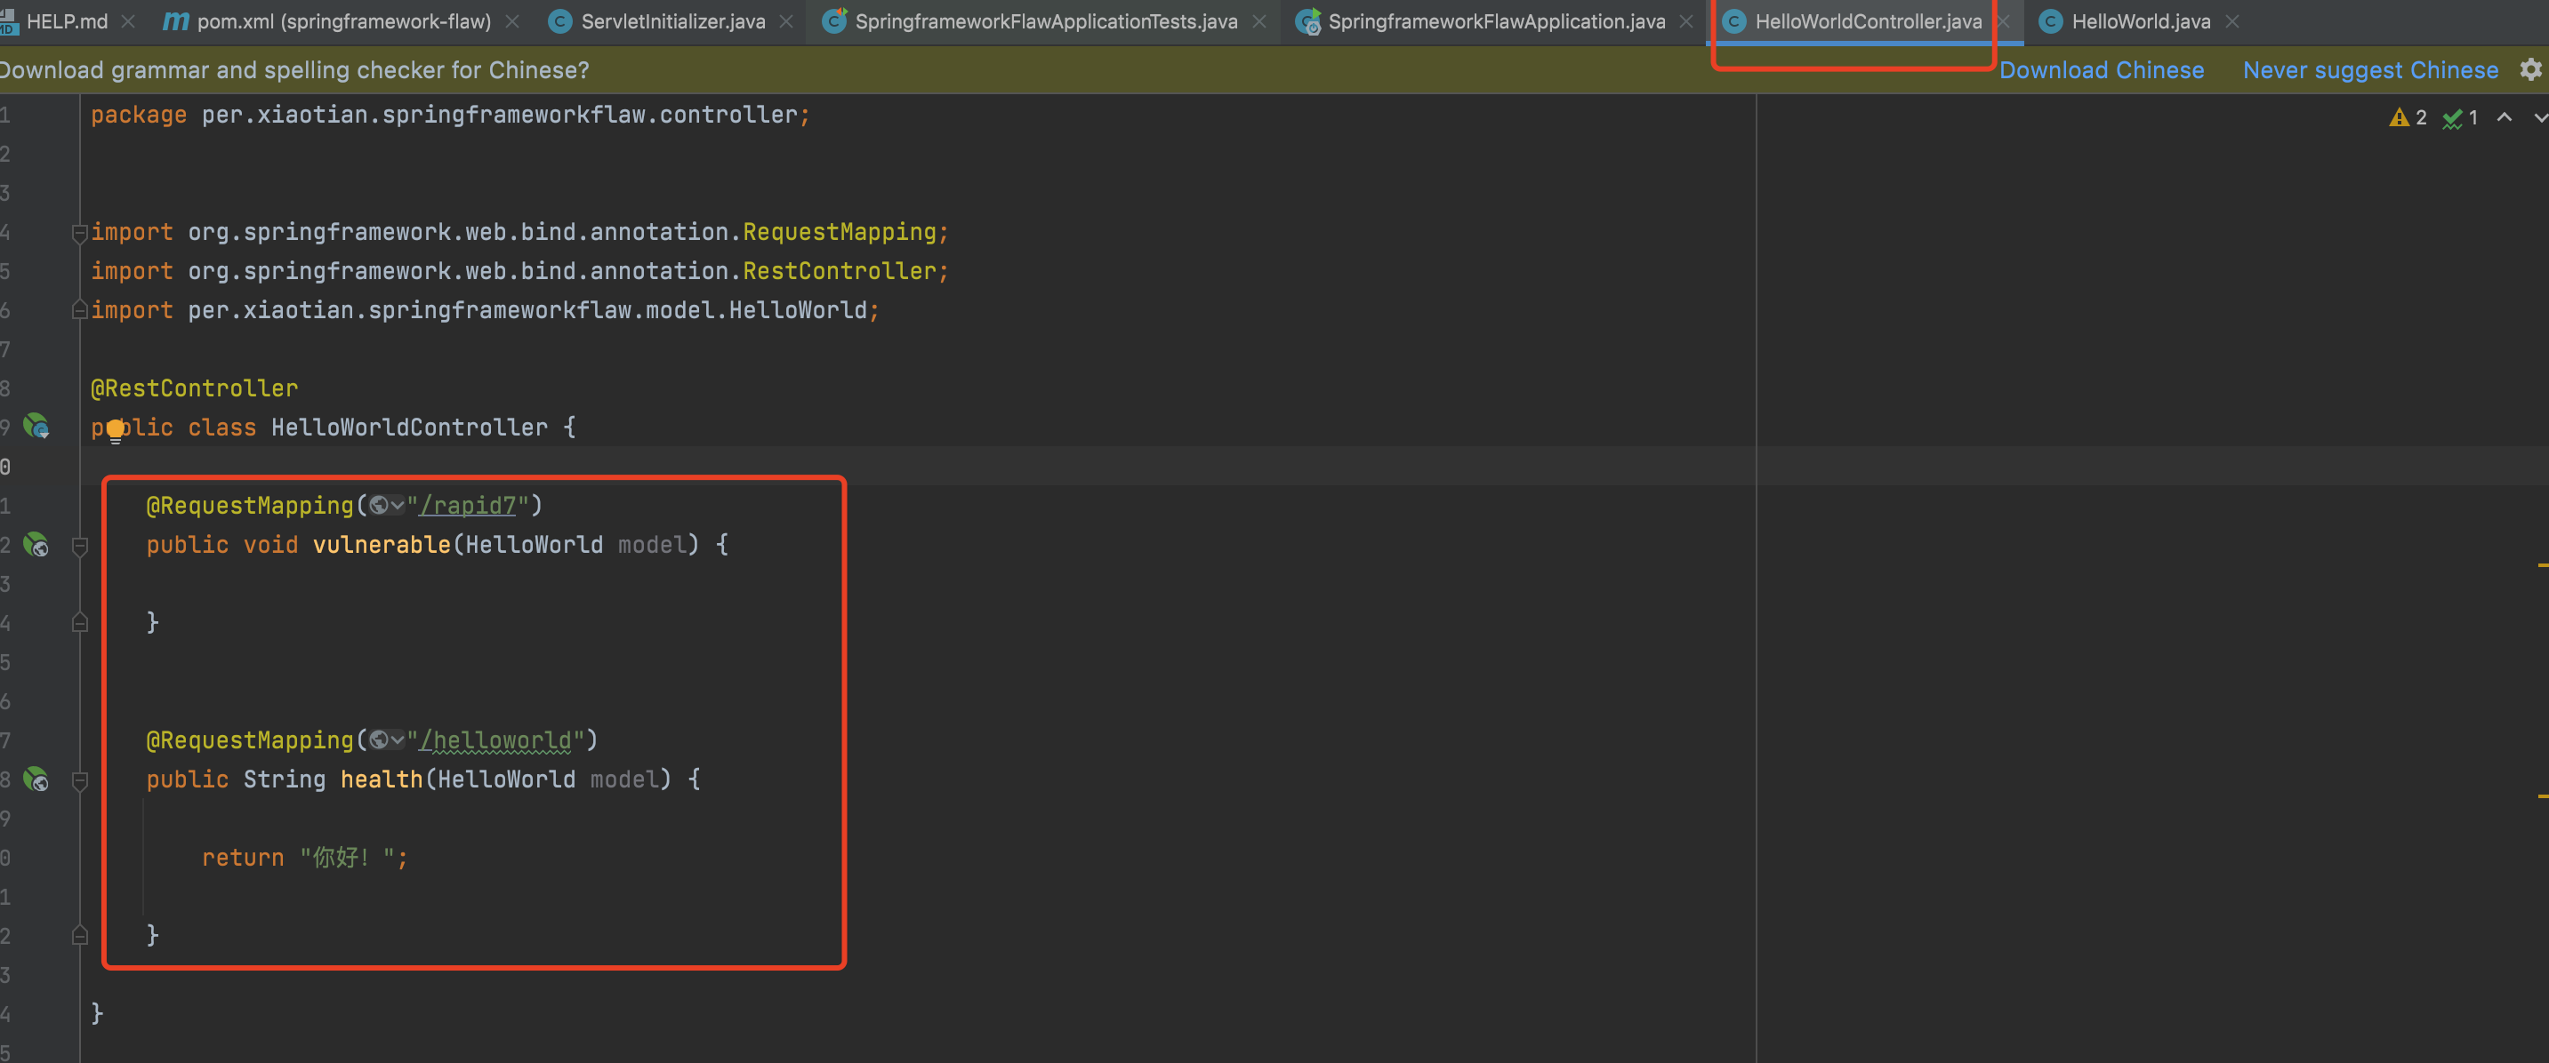Image resolution: width=2549 pixels, height=1063 pixels.
Task: Collapse the health method fold marker
Action: tap(80, 780)
